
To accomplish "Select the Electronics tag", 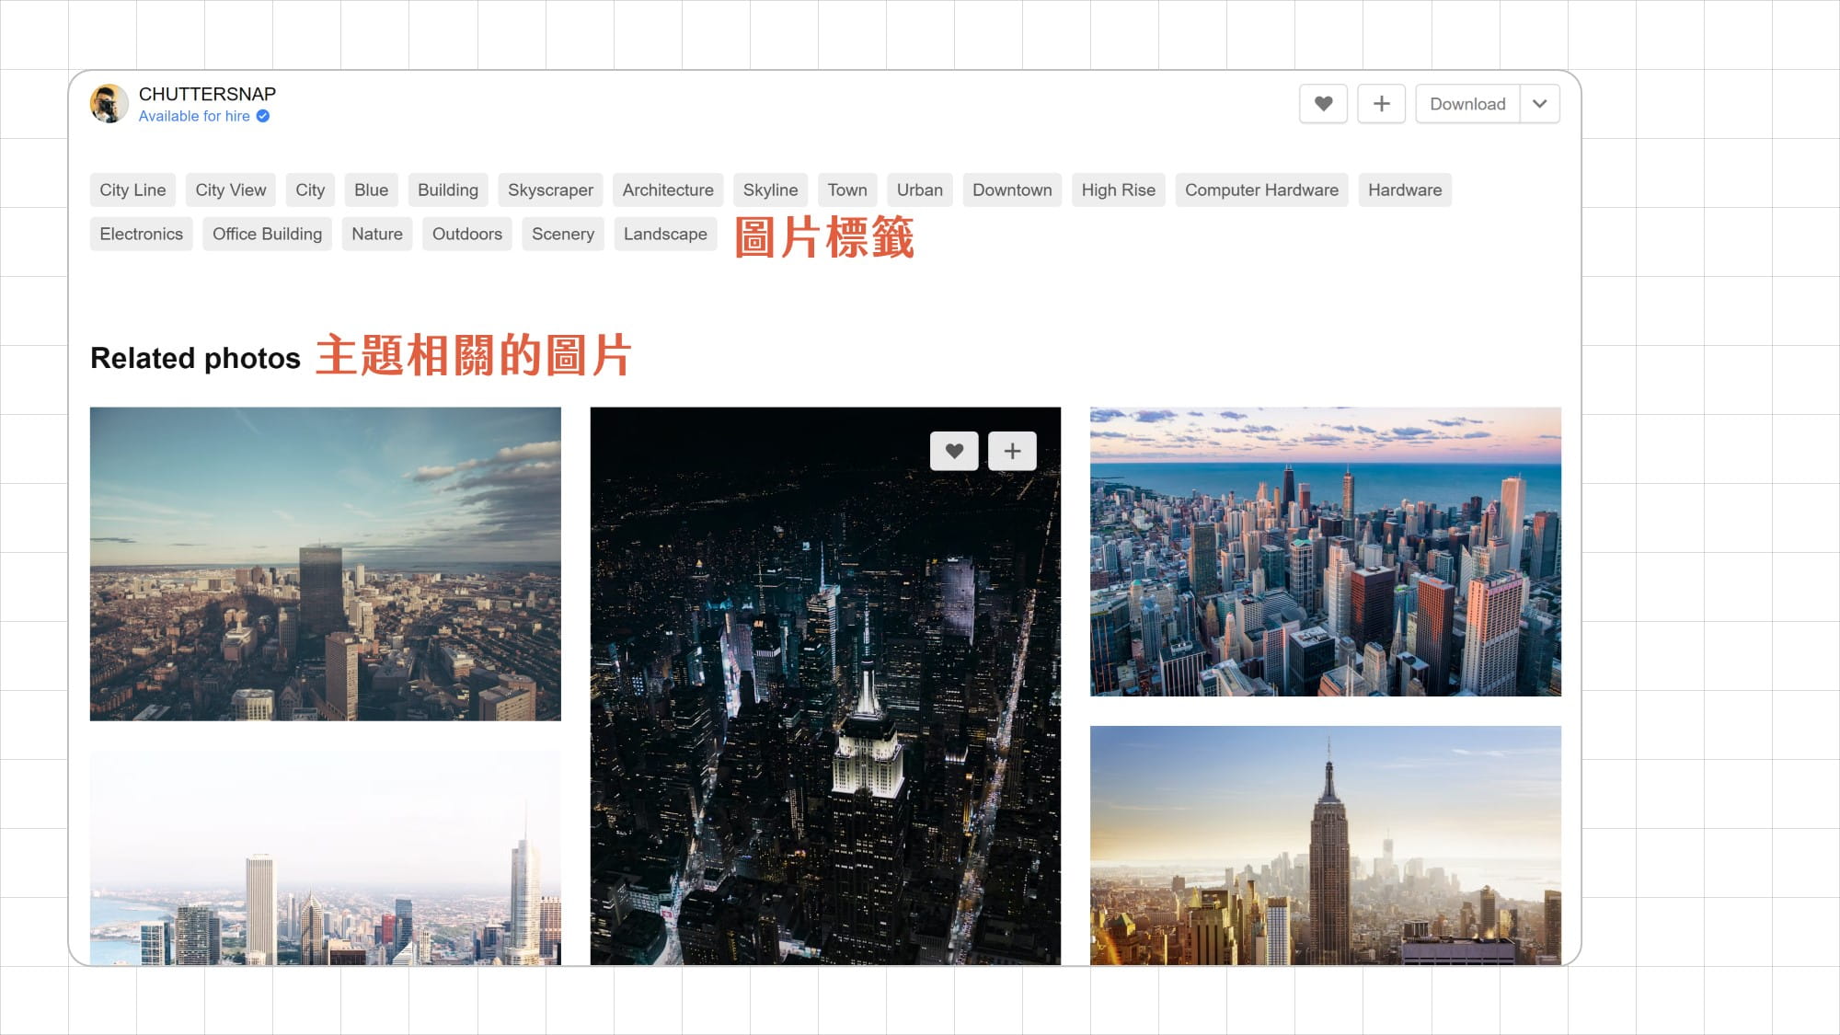I will (142, 234).
